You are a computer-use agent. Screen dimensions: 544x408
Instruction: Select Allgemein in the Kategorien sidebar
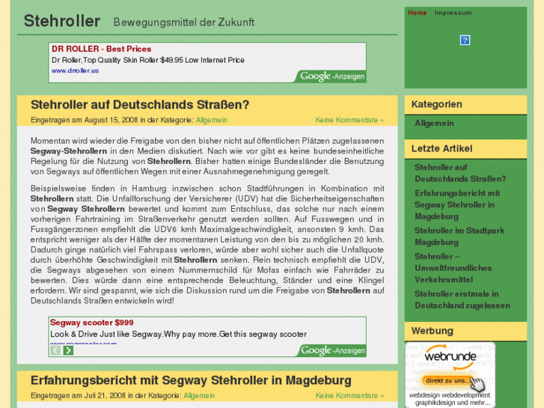(434, 124)
